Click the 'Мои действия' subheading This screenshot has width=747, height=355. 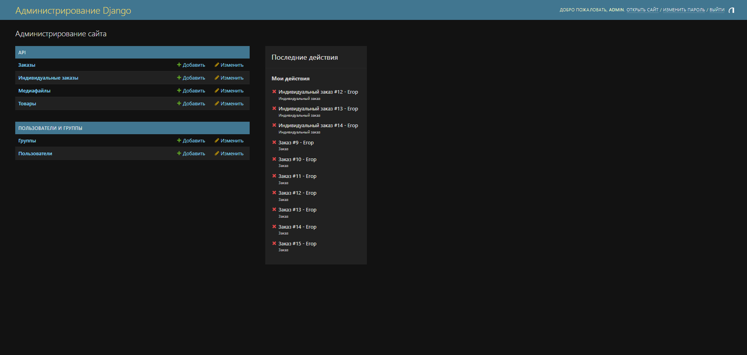point(290,78)
